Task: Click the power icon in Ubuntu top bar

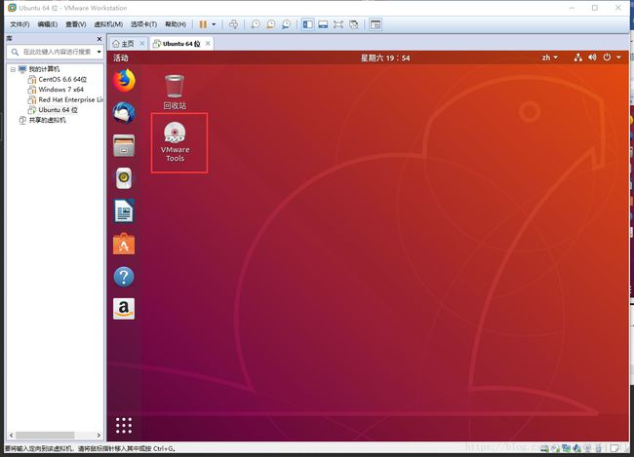Action: coord(607,57)
